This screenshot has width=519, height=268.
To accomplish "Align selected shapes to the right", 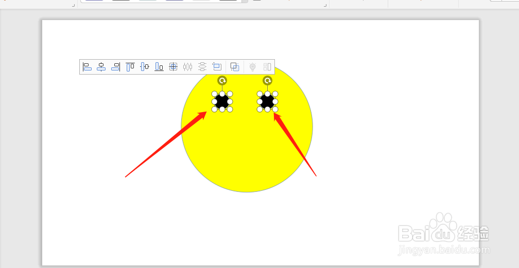I will 115,67.
